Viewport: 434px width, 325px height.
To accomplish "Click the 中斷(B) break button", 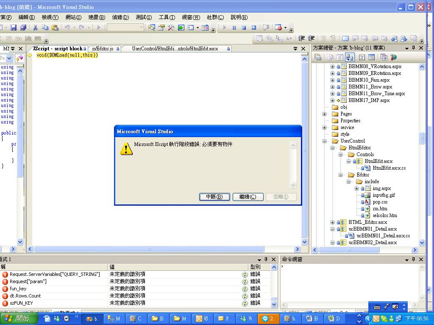I will point(214,197).
